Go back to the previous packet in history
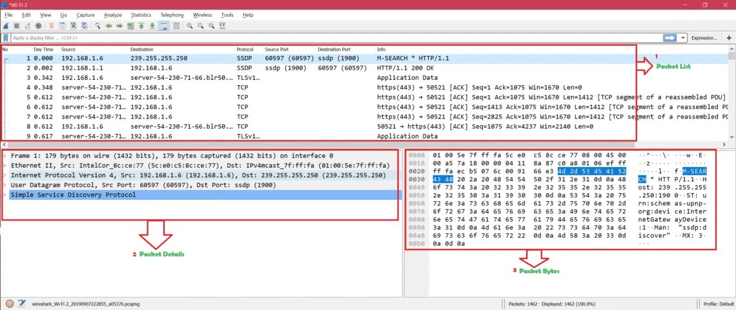The image size is (736, 310). (x=108, y=26)
